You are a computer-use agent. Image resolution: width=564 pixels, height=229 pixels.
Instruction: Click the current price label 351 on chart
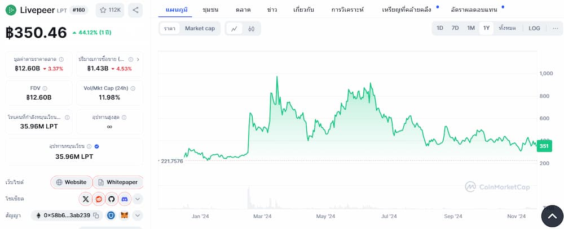pos(544,146)
